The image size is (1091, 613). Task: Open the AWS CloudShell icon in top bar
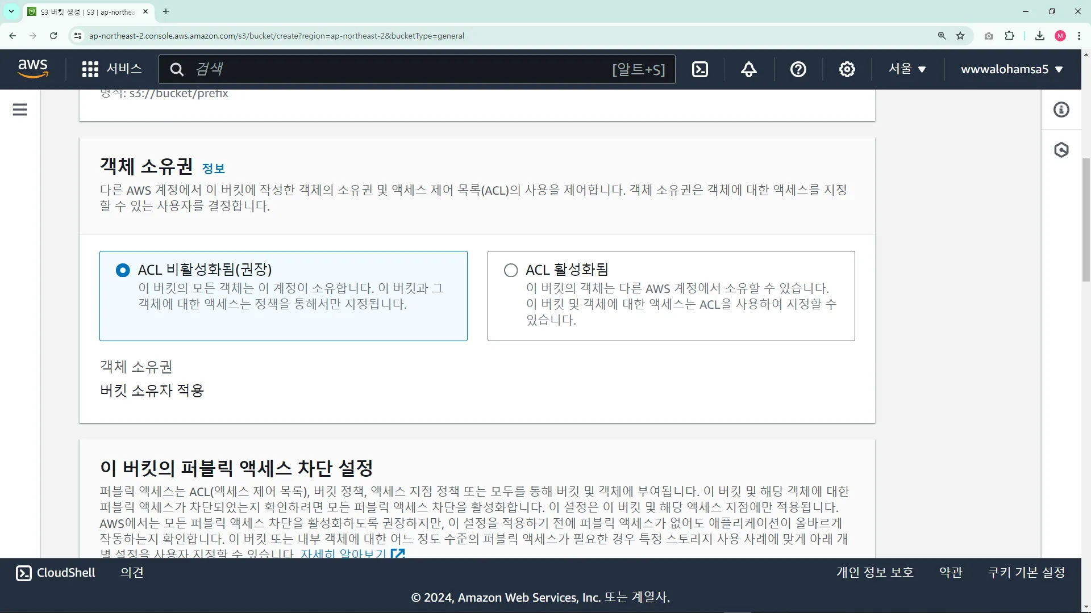(699, 69)
